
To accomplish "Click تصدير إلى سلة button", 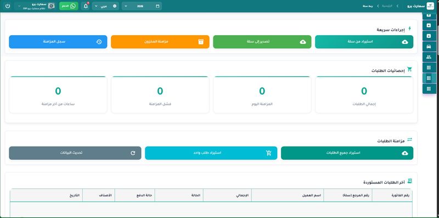I will click(262, 42).
